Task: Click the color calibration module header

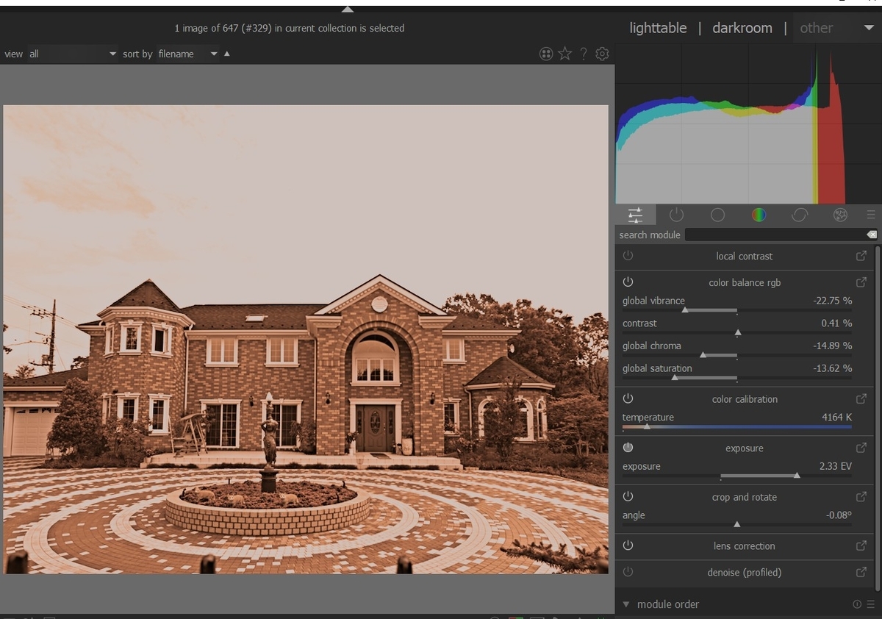Action: [745, 399]
